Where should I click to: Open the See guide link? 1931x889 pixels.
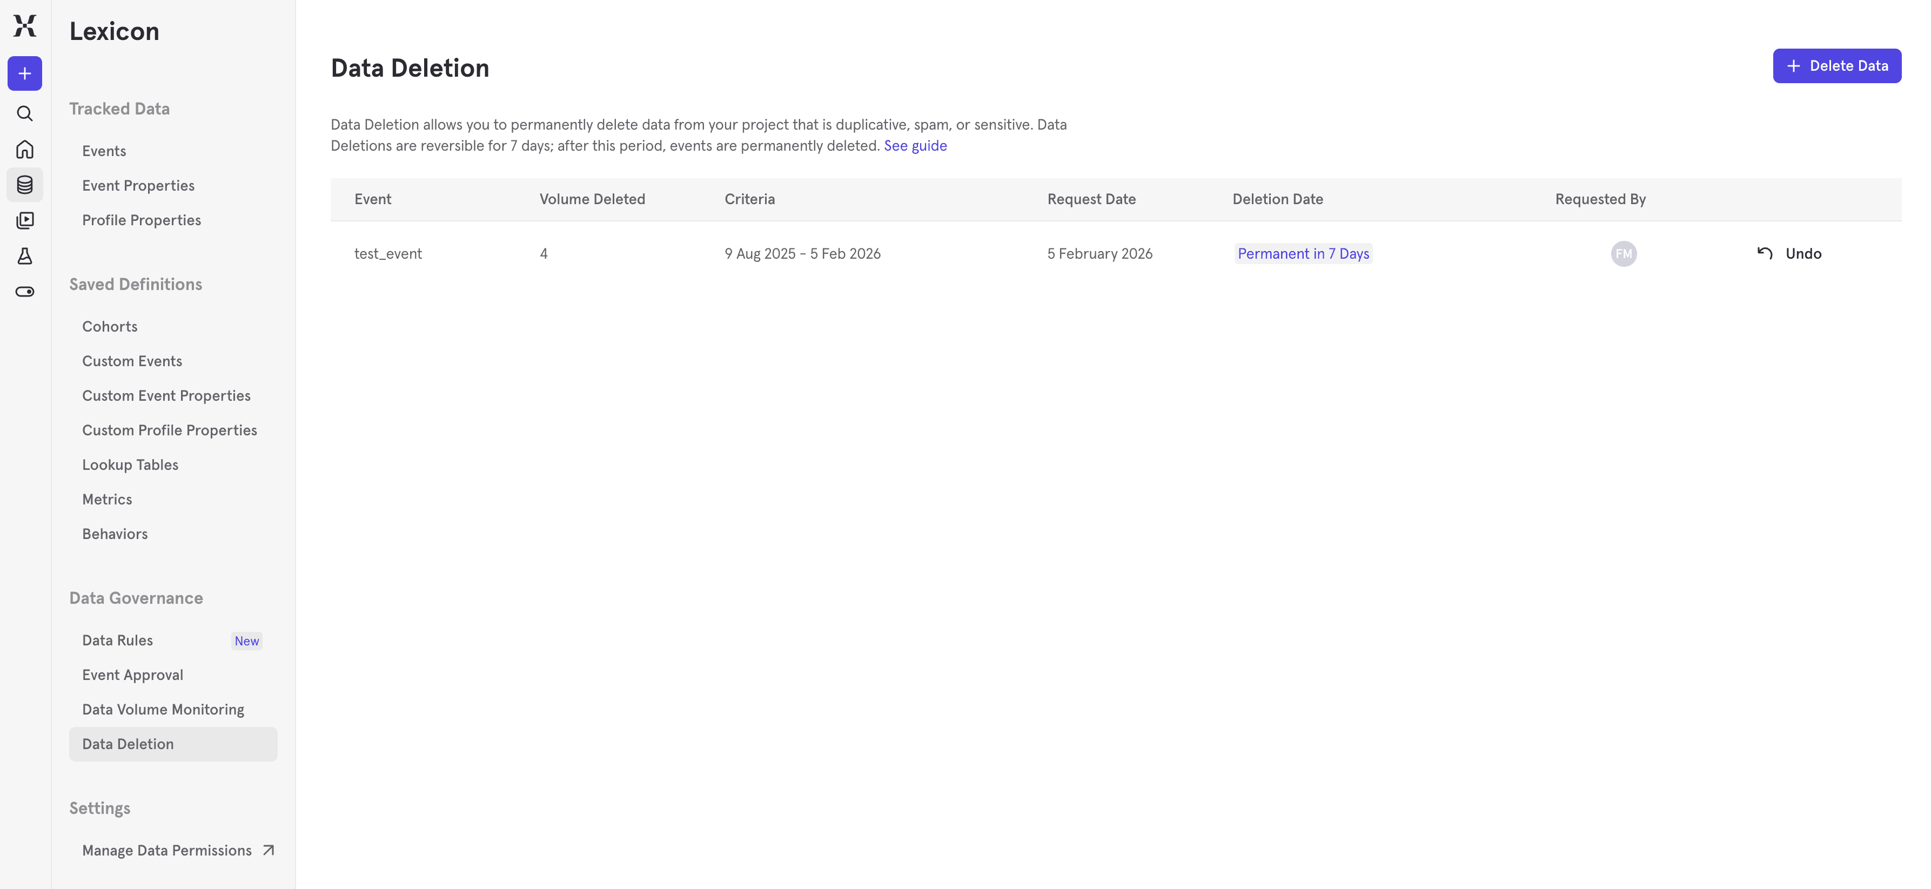(915, 145)
